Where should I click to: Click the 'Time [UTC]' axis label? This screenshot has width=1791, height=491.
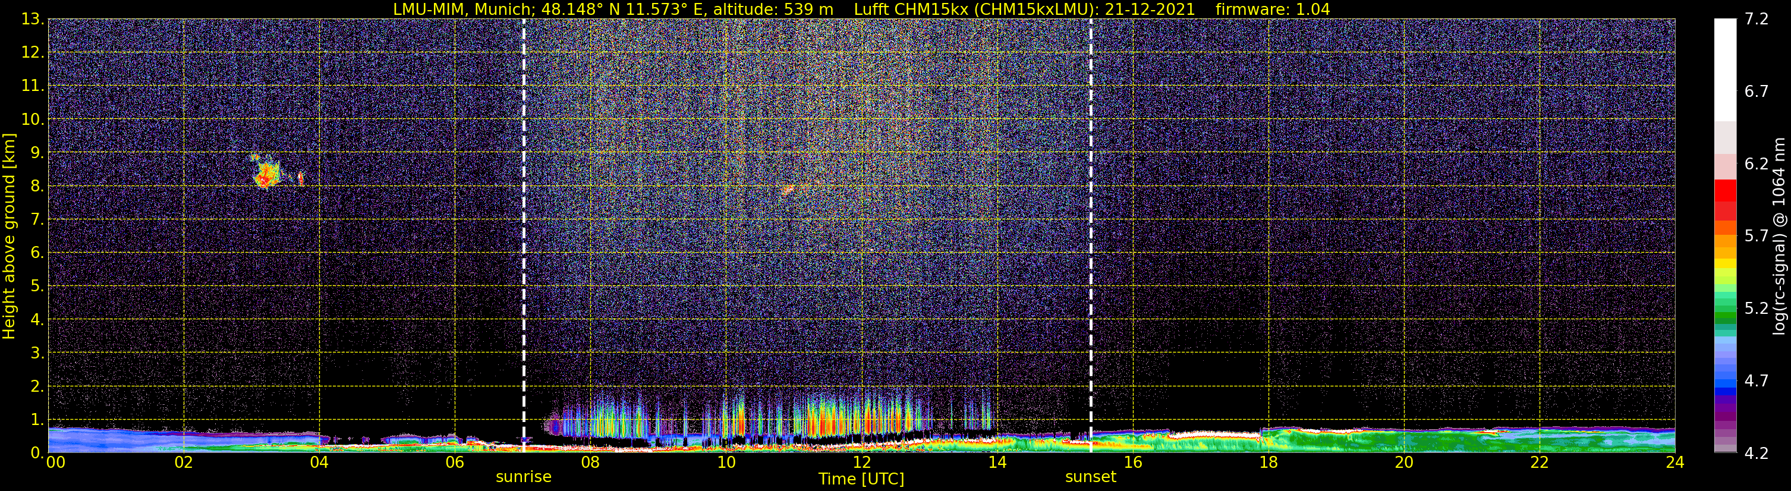tap(861, 479)
